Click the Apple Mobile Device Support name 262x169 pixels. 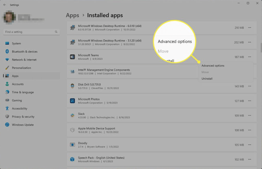(x=97, y=128)
